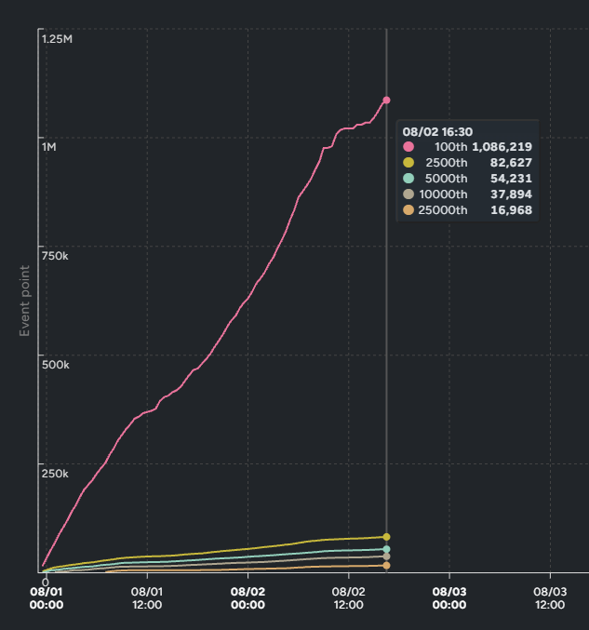Viewport: 589px width, 630px height.
Task: Click the 10000th label in tooltip
Action: click(443, 194)
